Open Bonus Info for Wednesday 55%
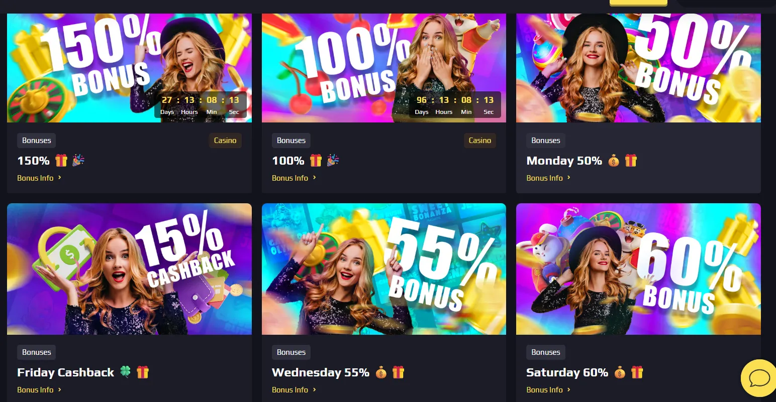The height and width of the screenshot is (402, 776). [290, 390]
